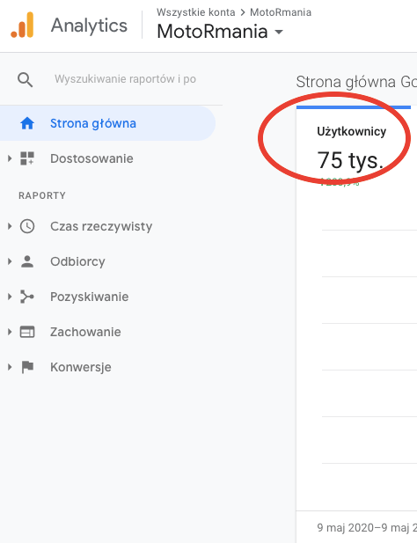The image size is (417, 543).
Task: Expand the Odbiorcy reports arrow
Action: tap(10, 261)
